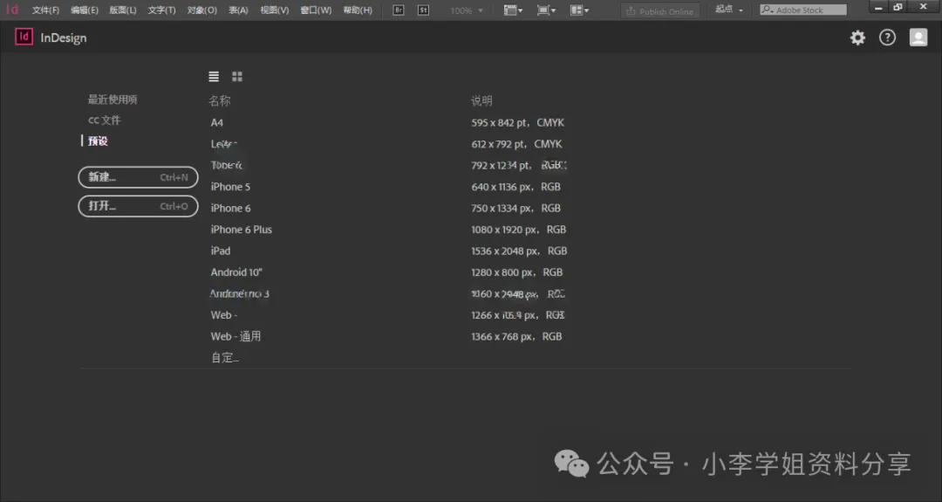Choose the 自定... custom preset

click(x=225, y=358)
